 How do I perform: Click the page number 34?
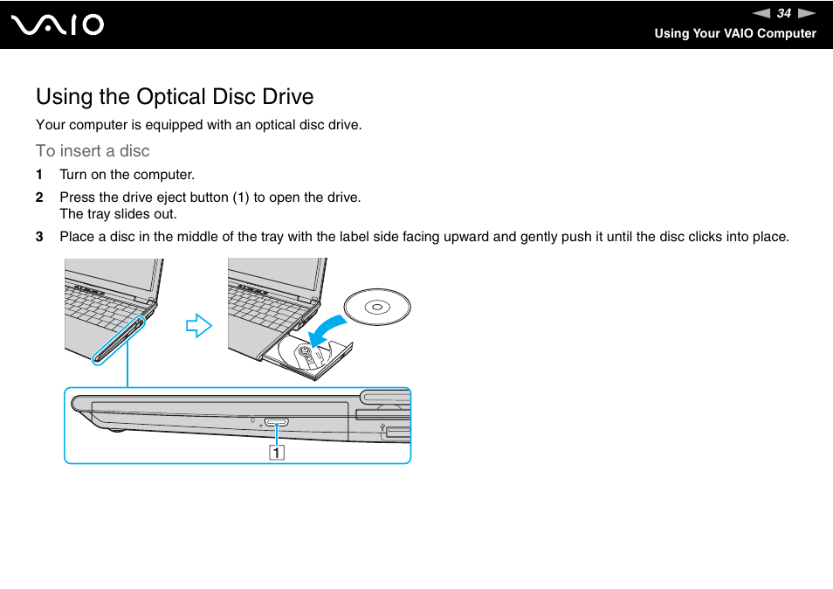[785, 13]
